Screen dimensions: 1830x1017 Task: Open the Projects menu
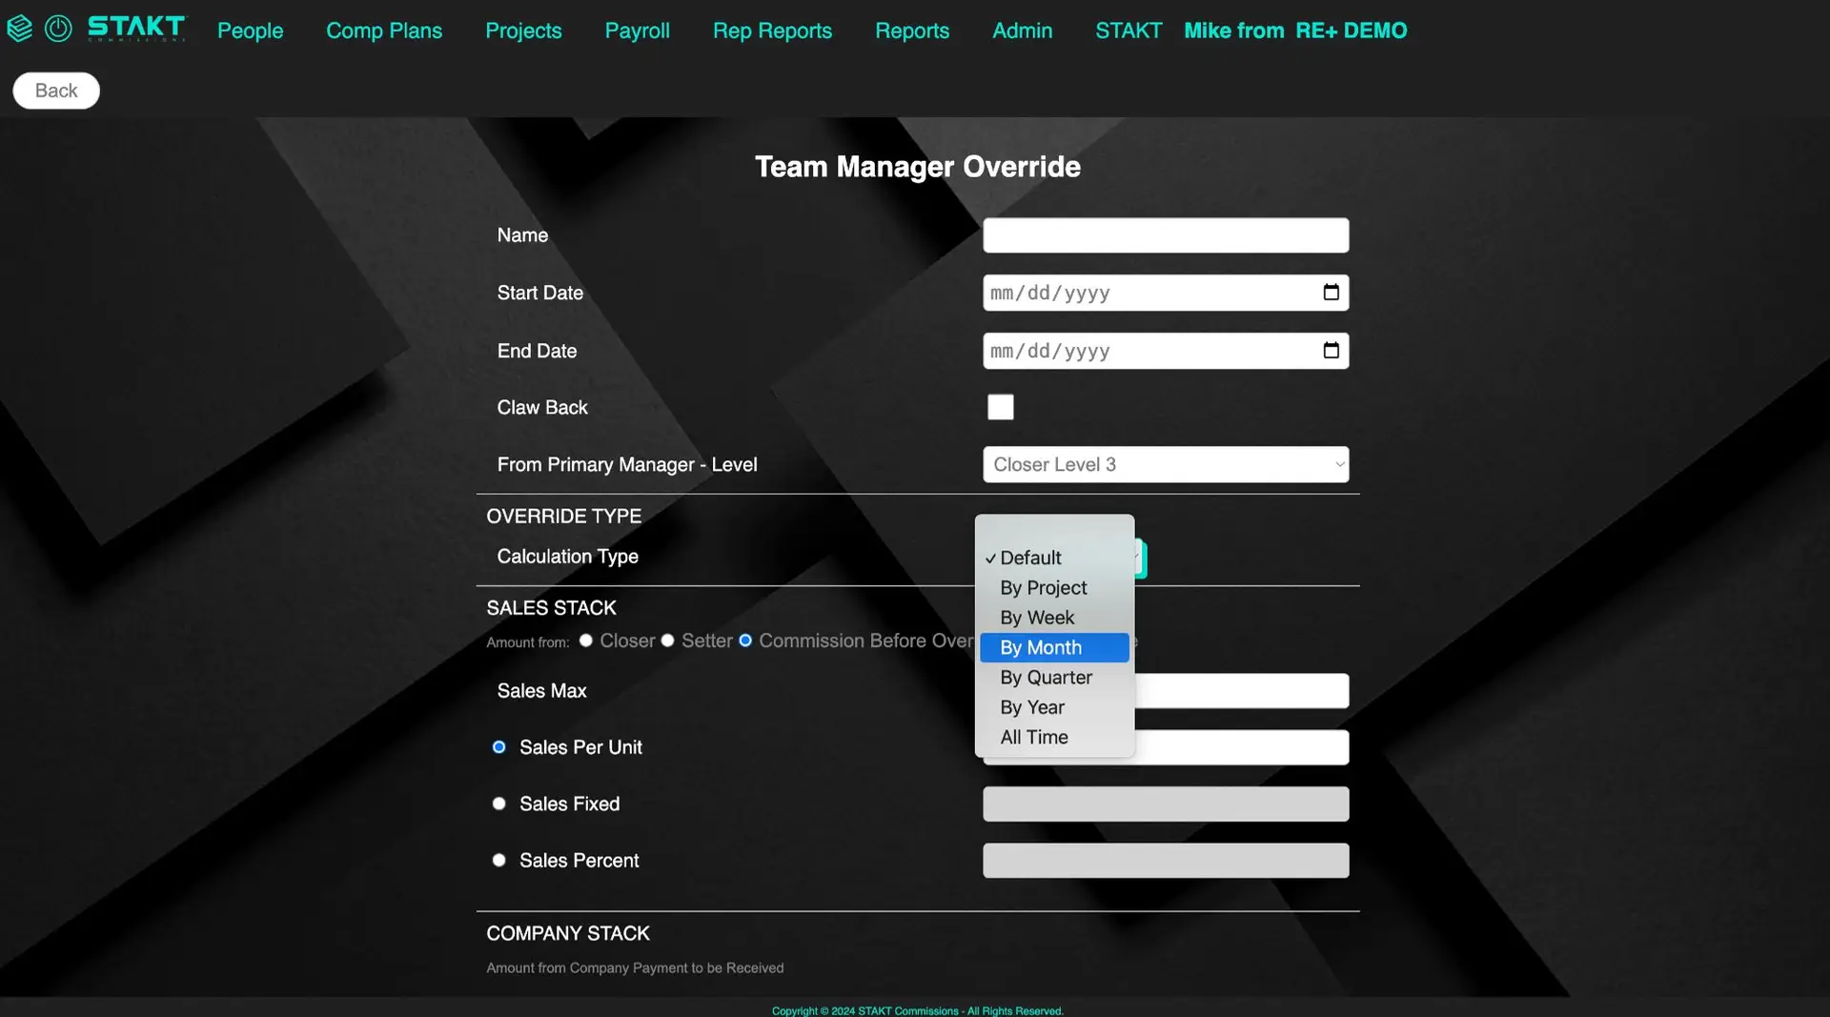[523, 31]
